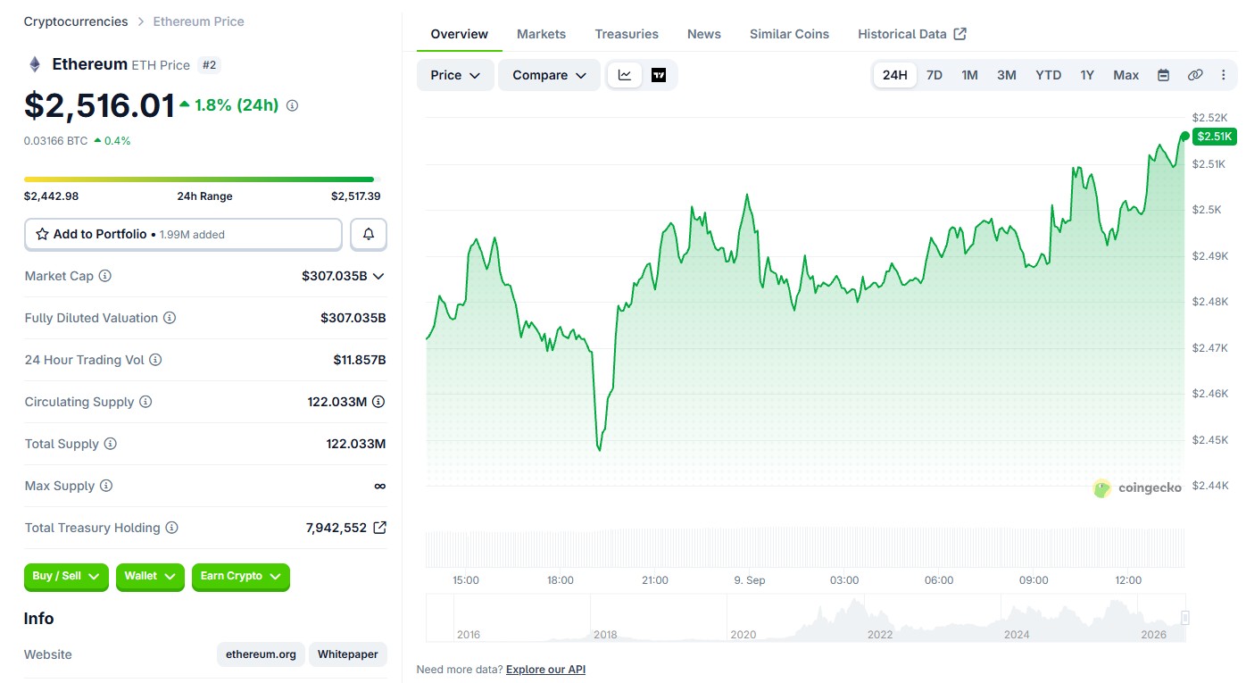This screenshot has height=683, width=1246.
Task: Open the Markets tab
Action: tap(542, 34)
